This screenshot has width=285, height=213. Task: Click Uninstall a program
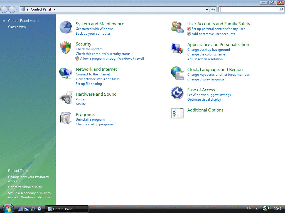(90, 120)
